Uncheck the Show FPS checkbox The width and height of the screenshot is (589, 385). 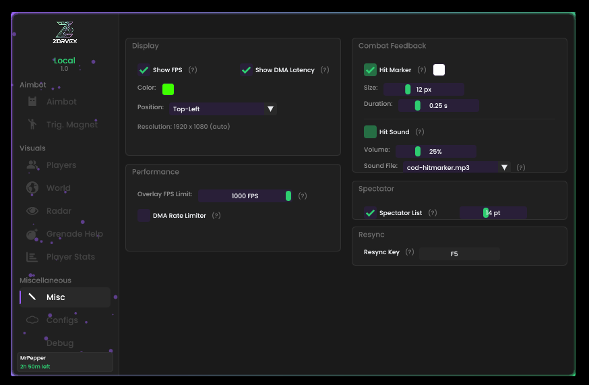click(144, 70)
